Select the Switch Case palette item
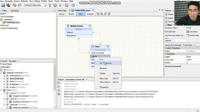Viewport: 200px width, 112px height. click(192, 35)
